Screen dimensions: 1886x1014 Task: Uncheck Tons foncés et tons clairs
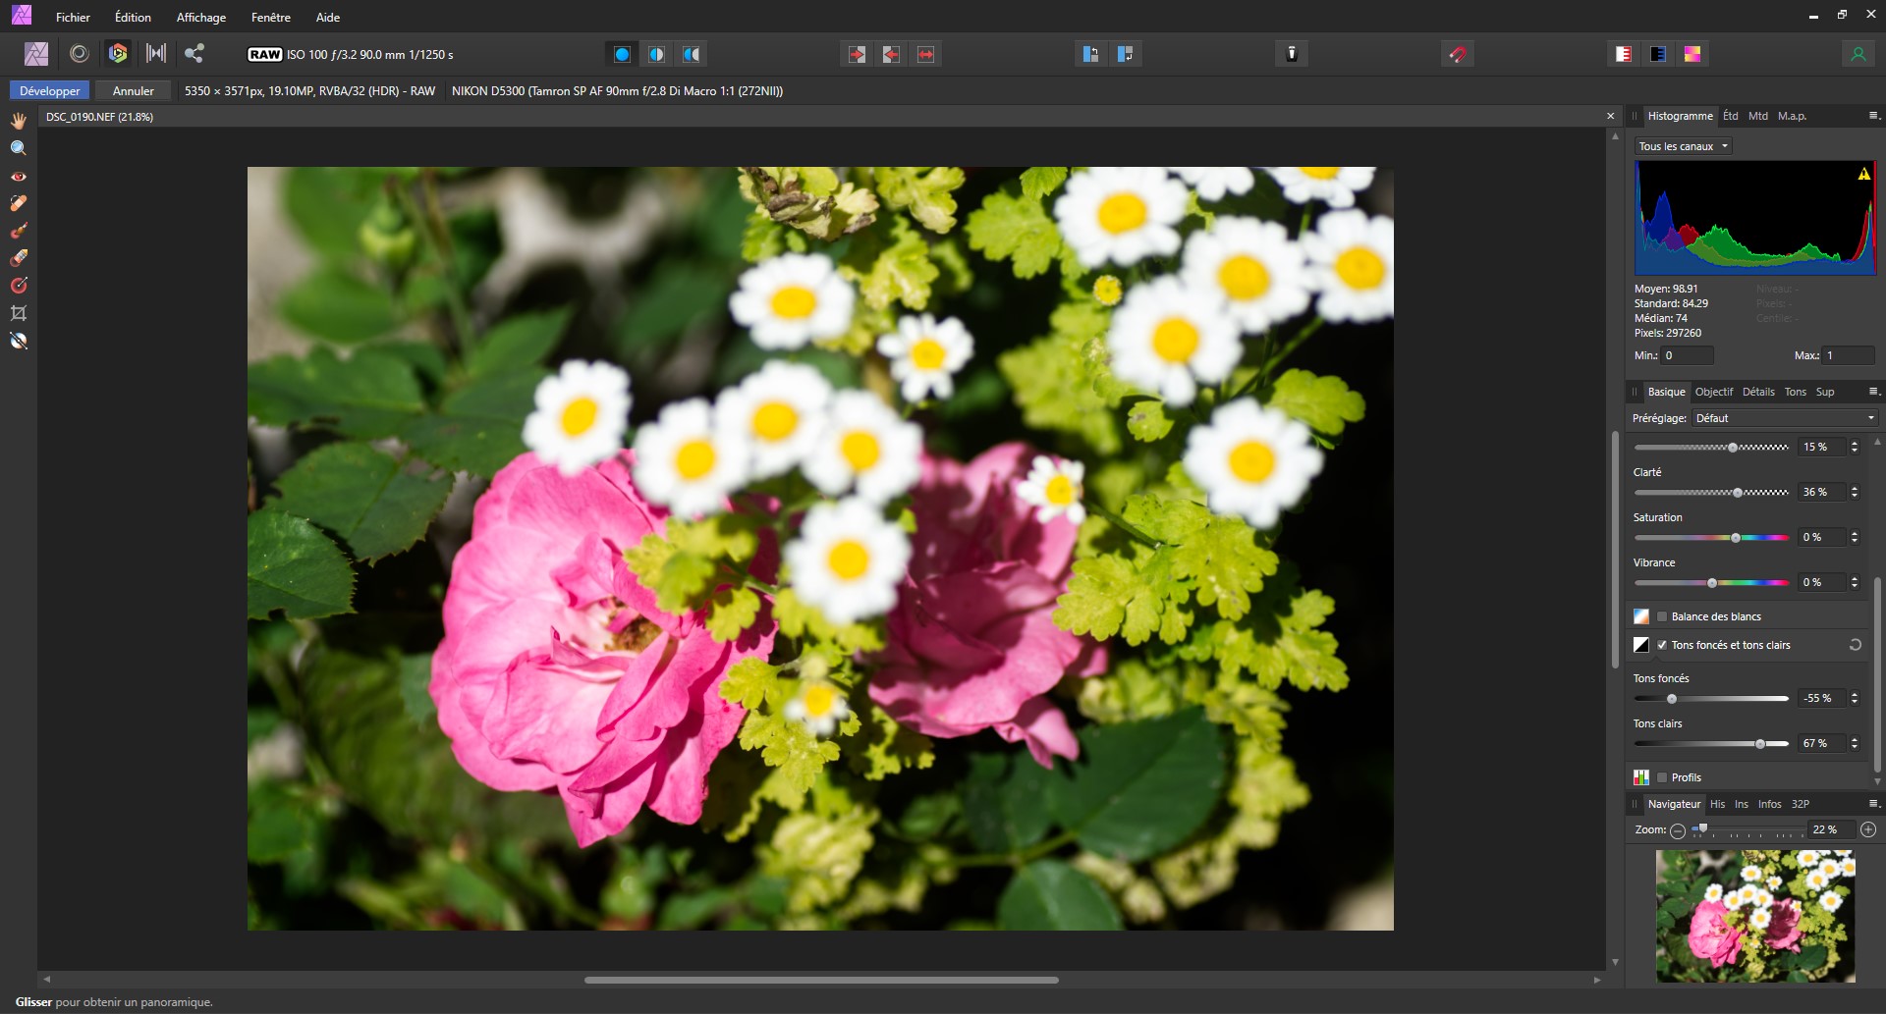[x=1662, y=645]
